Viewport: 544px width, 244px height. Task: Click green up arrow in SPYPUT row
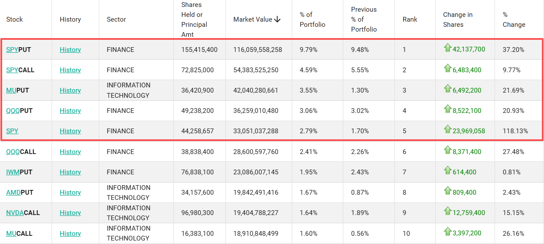pyautogui.click(x=447, y=48)
